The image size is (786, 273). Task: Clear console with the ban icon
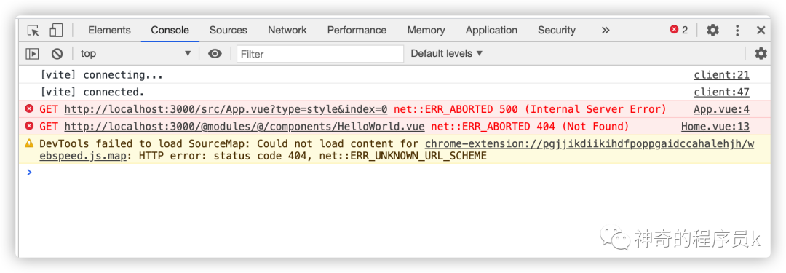(57, 54)
